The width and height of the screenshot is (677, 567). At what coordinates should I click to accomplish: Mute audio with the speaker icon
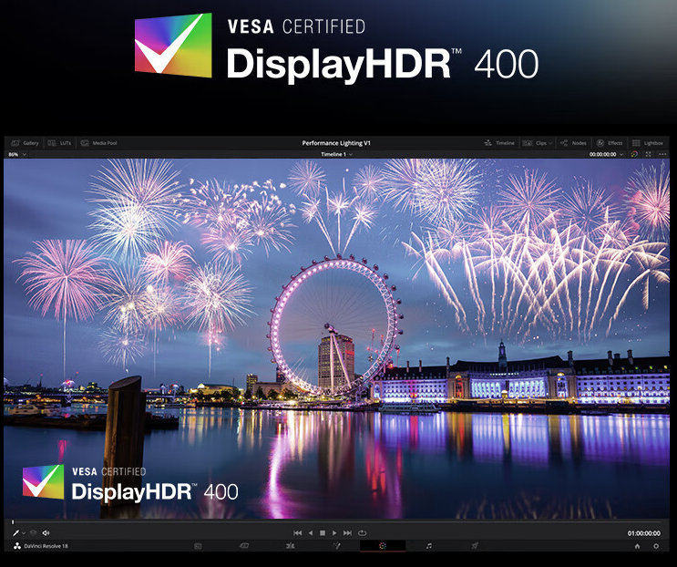pos(46,532)
